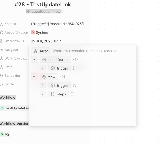Click the State field icon
This screenshot has width=165, height=144.
(x=1, y=67)
